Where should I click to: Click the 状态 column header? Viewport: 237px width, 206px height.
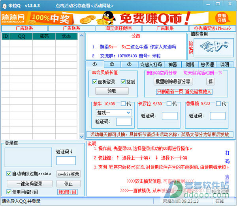(x=66, y=36)
